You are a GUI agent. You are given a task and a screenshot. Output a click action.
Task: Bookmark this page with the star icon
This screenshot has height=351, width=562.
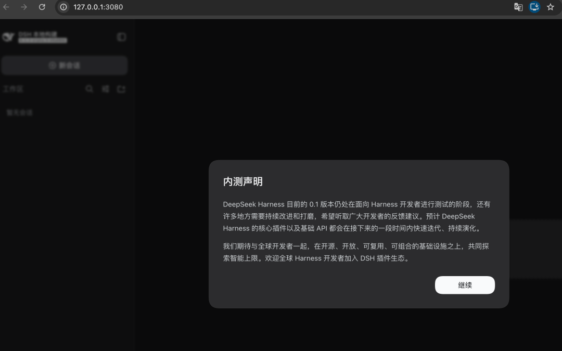tap(551, 7)
